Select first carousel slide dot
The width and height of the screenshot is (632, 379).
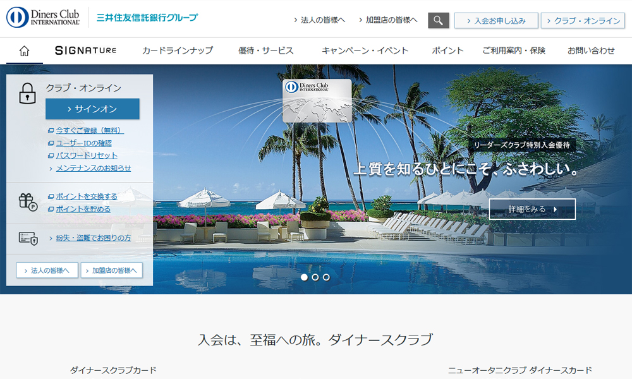[x=305, y=277]
